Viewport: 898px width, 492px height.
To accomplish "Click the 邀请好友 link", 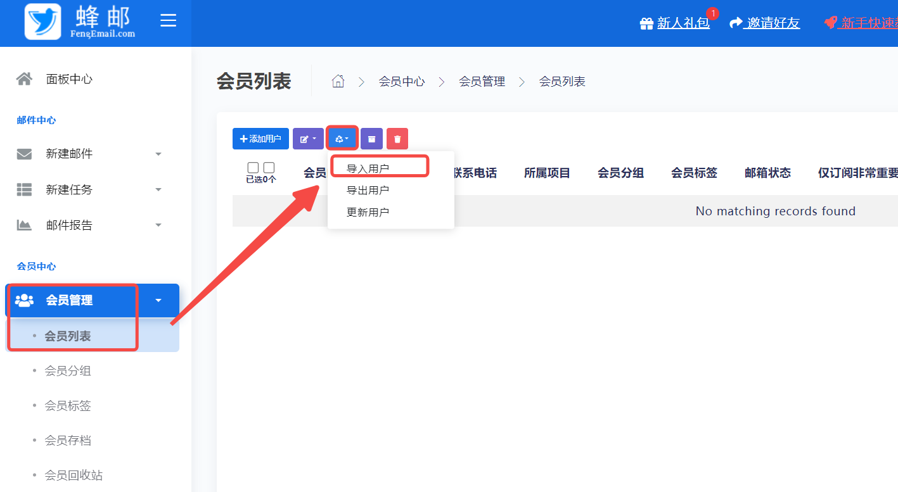I will (x=773, y=23).
